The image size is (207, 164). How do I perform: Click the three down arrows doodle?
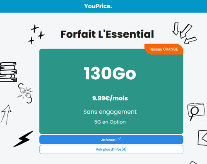184,33
